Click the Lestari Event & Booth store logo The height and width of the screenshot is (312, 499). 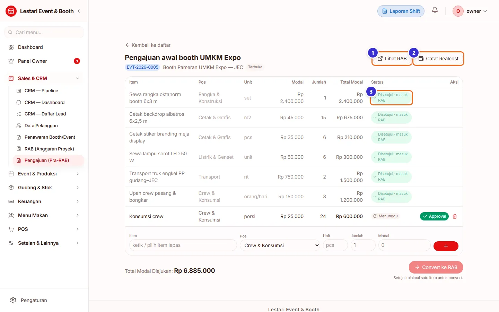point(11,11)
